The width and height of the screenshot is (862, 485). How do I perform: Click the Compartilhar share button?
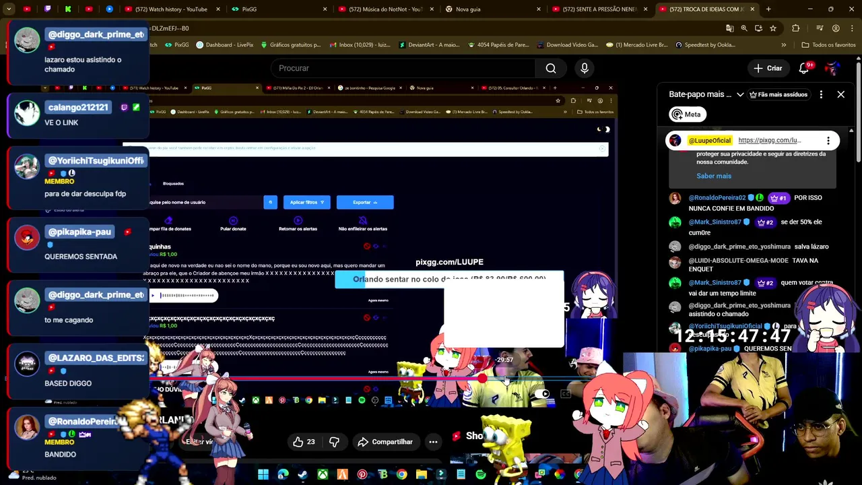coord(385,442)
